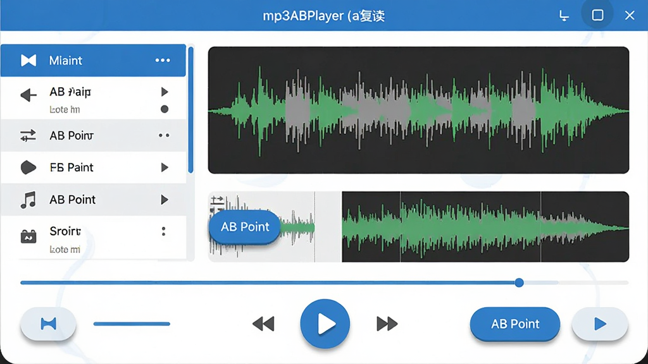The height and width of the screenshot is (364, 648).
Task: Toggle the round dot under AB Aaip arrow
Action: [x=165, y=109]
